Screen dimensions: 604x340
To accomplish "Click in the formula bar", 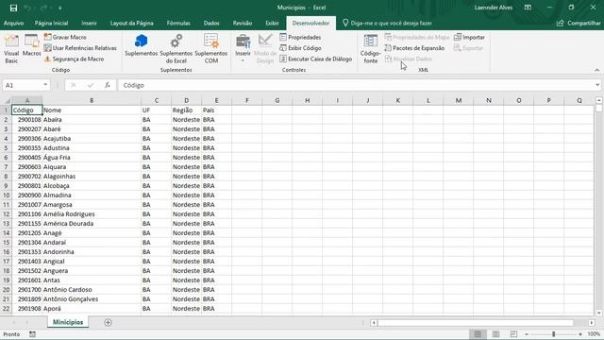I will [x=357, y=85].
